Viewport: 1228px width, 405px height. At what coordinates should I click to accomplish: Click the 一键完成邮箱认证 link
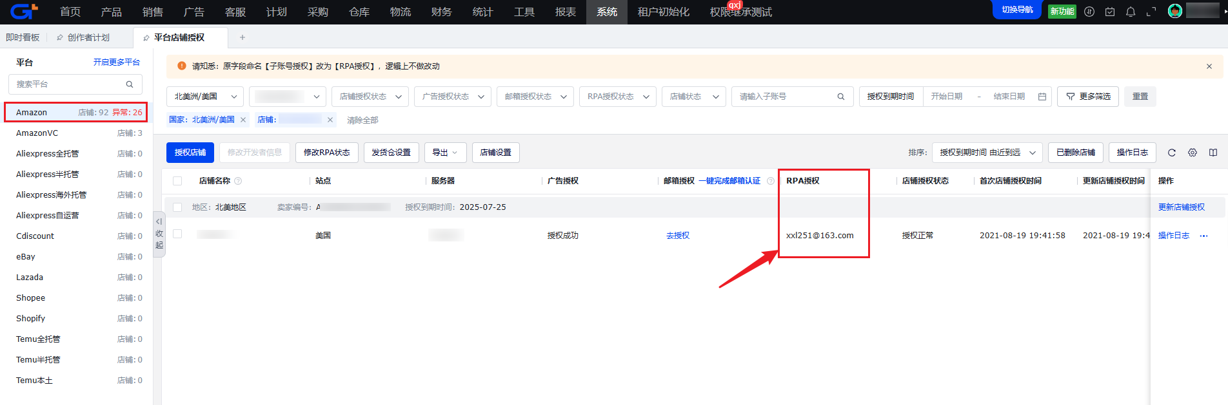(x=729, y=181)
